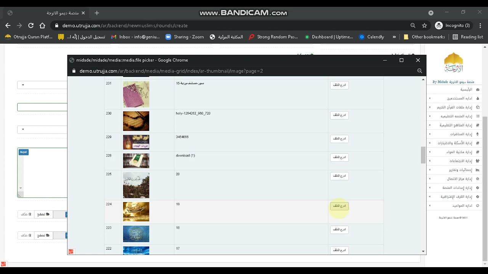Select the blue calligraphy thumbnail in row 223
The image size is (488, 274).
pos(136,234)
